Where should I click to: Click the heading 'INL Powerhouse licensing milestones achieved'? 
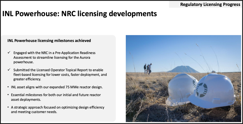coord(49,41)
